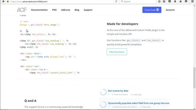Click the 'Backend Issues (wp-admin)' tag link
The height and width of the screenshot is (110, 196).
click(125, 107)
